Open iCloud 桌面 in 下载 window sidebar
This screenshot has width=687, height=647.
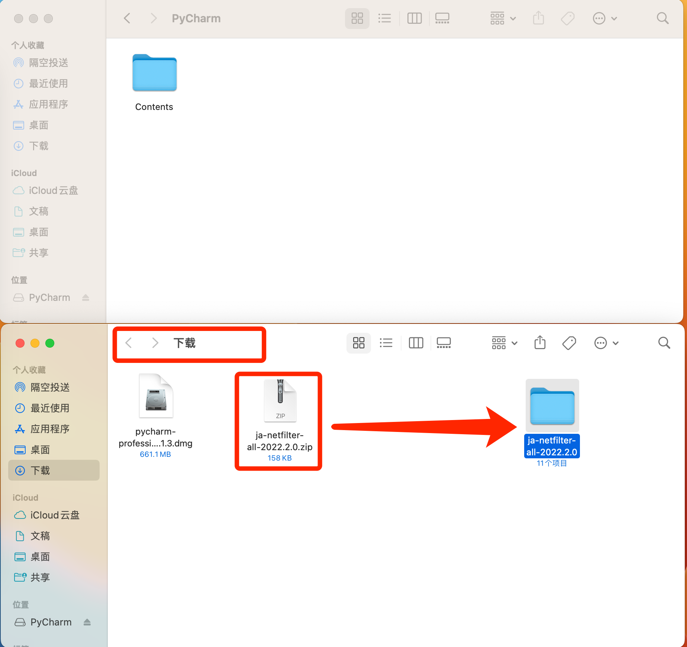coord(33,557)
